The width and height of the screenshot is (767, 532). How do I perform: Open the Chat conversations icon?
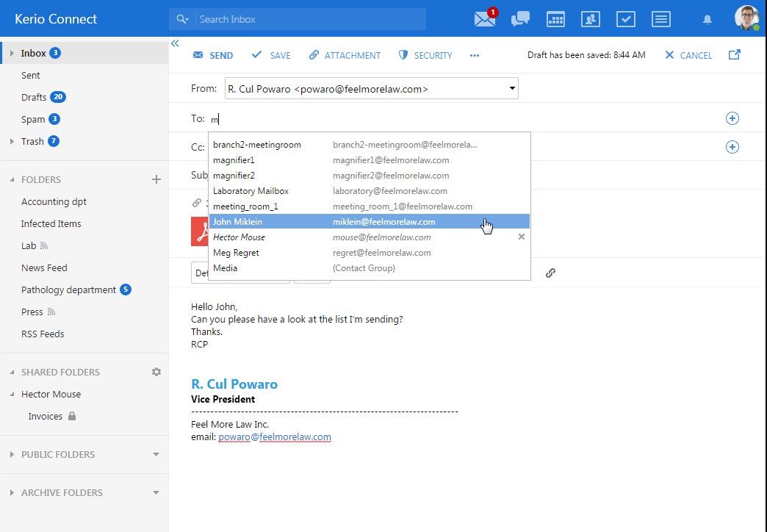coord(520,19)
